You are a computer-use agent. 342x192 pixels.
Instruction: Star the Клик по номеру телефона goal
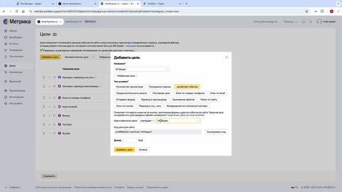coord(55,98)
